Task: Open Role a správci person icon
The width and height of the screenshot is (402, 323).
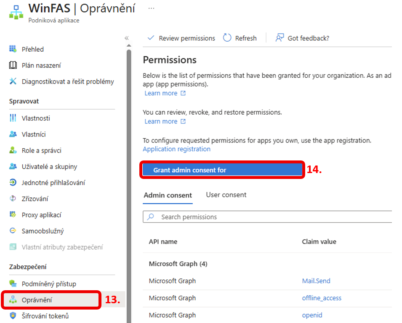Action: tap(13, 150)
